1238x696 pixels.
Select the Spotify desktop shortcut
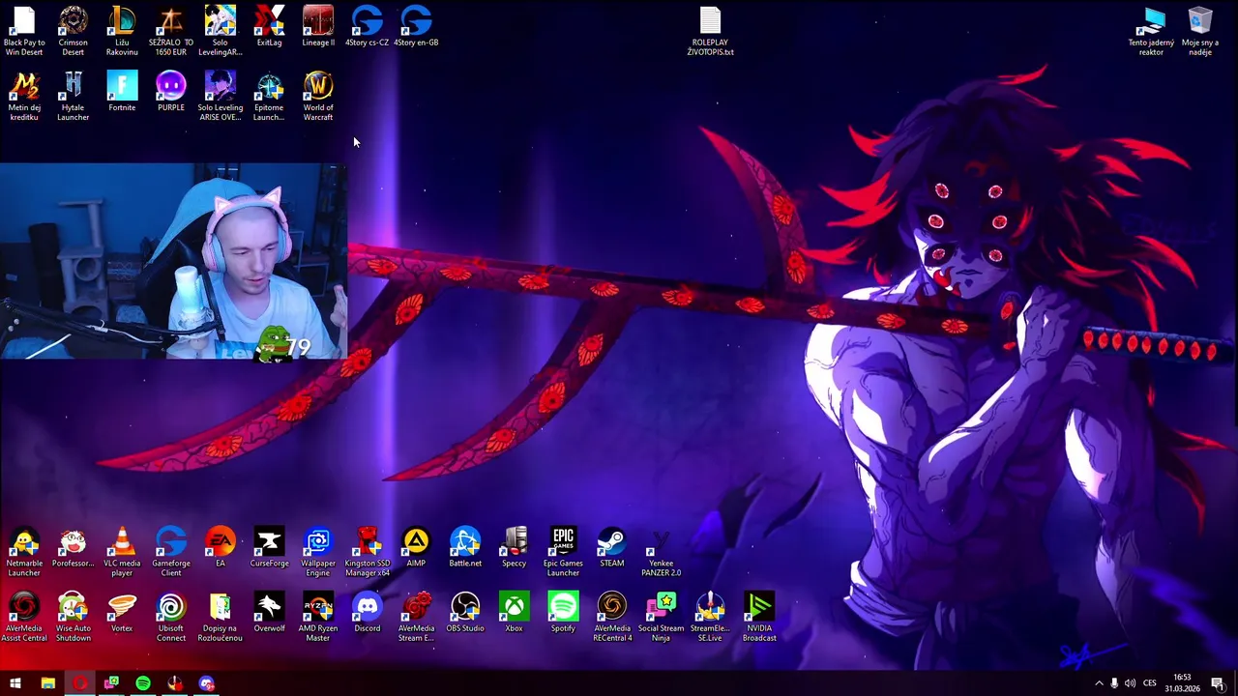[563, 614]
